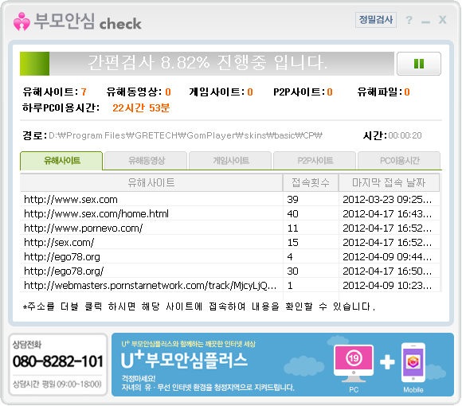Switch to the 게임사이트 tab
Viewport: 462px width, 406px height.
(x=231, y=161)
